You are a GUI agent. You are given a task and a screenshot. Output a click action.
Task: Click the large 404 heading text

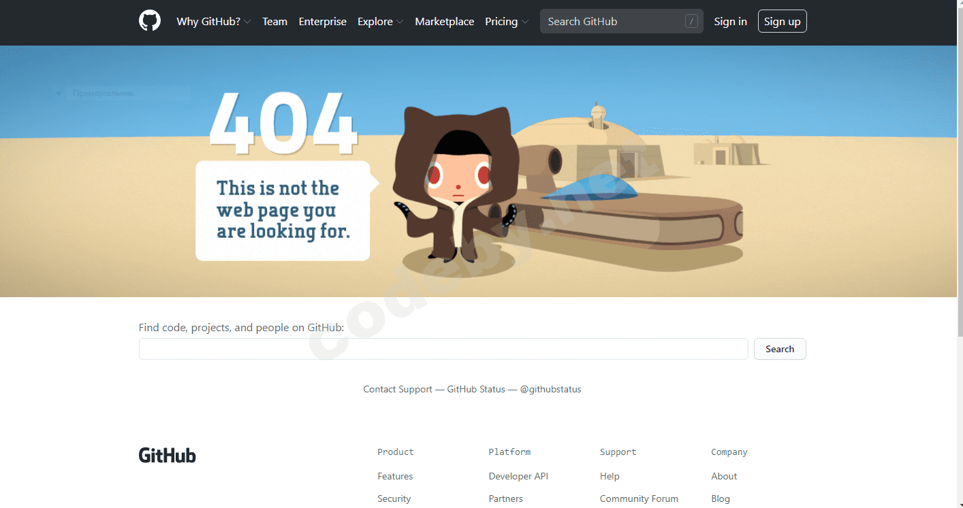283,122
